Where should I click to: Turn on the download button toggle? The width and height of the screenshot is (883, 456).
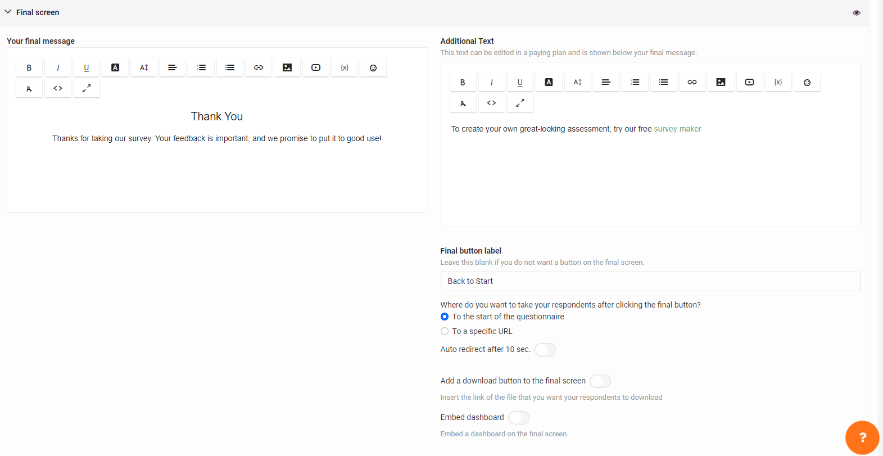(x=600, y=381)
